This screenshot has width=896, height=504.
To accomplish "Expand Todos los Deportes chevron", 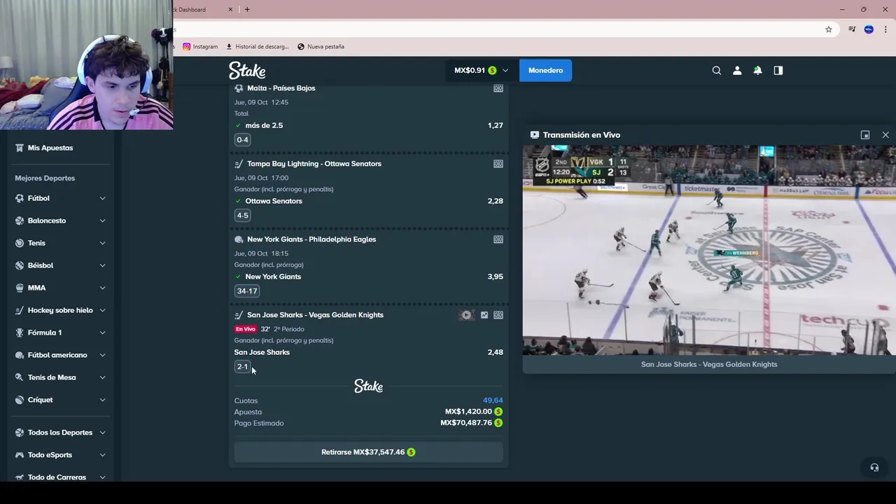I will pyautogui.click(x=102, y=433).
